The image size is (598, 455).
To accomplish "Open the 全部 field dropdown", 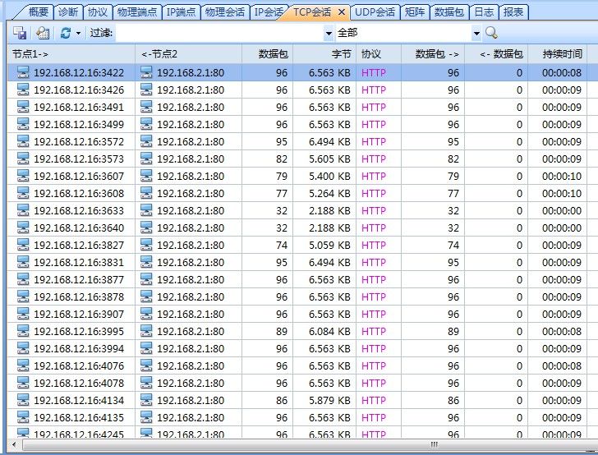I will [x=476, y=33].
